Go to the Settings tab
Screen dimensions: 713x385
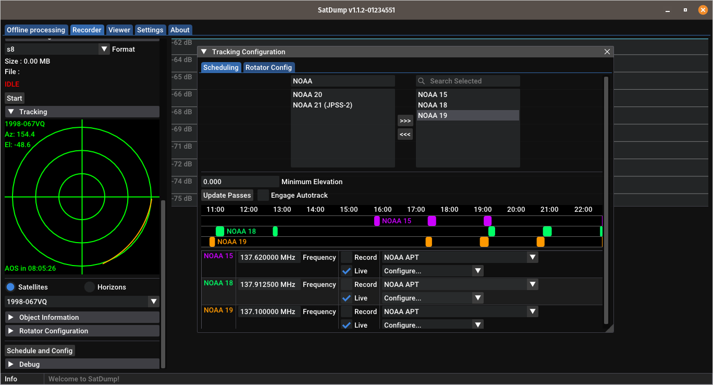150,30
